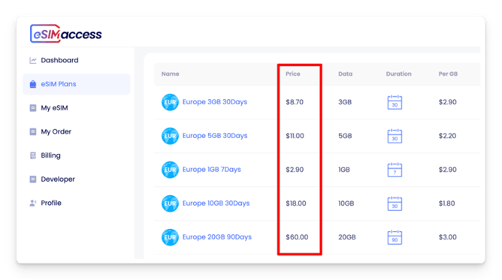Open Dashboard via its chart icon

(32, 60)
